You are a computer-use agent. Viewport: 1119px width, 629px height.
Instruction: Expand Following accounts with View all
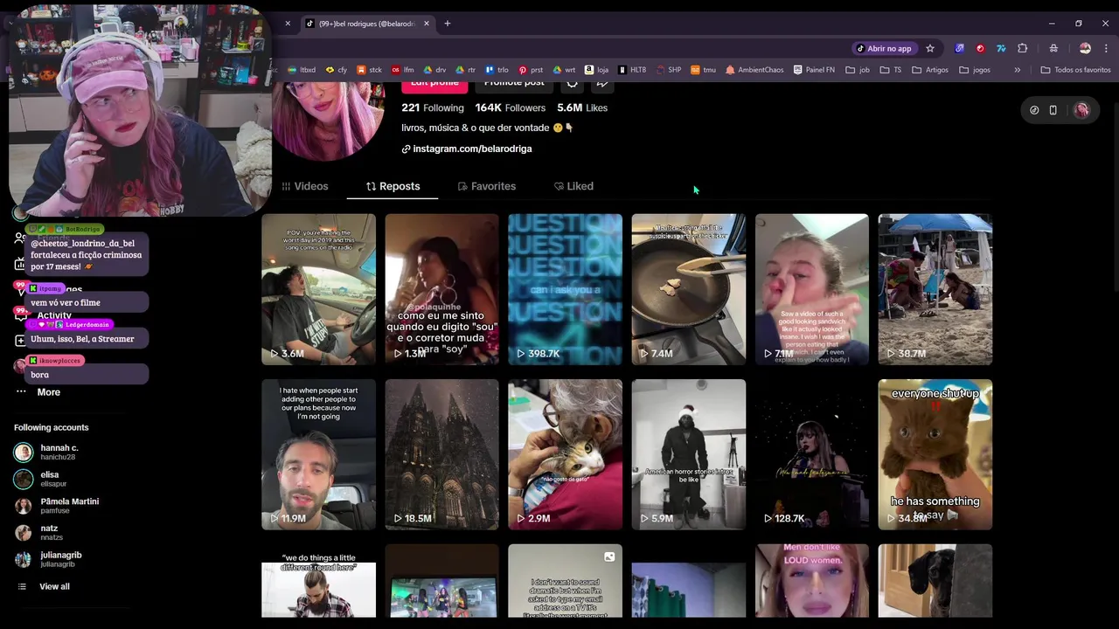[x=54, y=586]
